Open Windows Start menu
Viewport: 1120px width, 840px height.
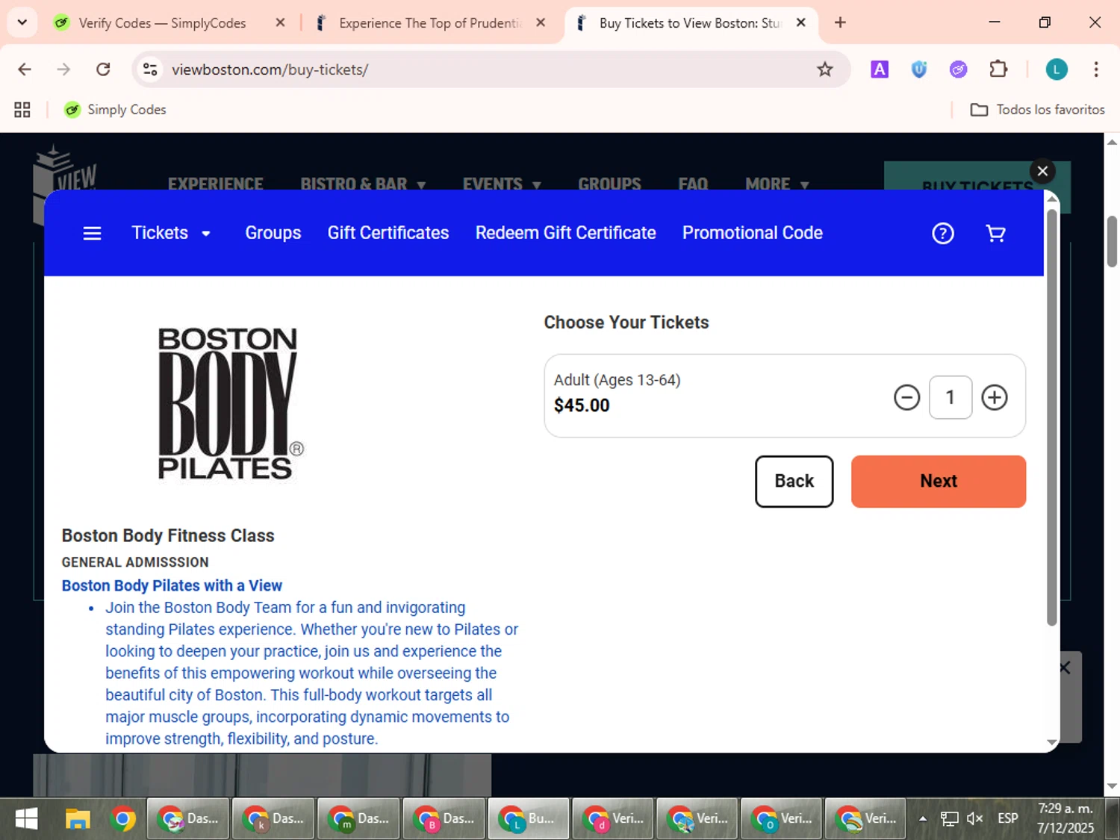tap(26, 819)
